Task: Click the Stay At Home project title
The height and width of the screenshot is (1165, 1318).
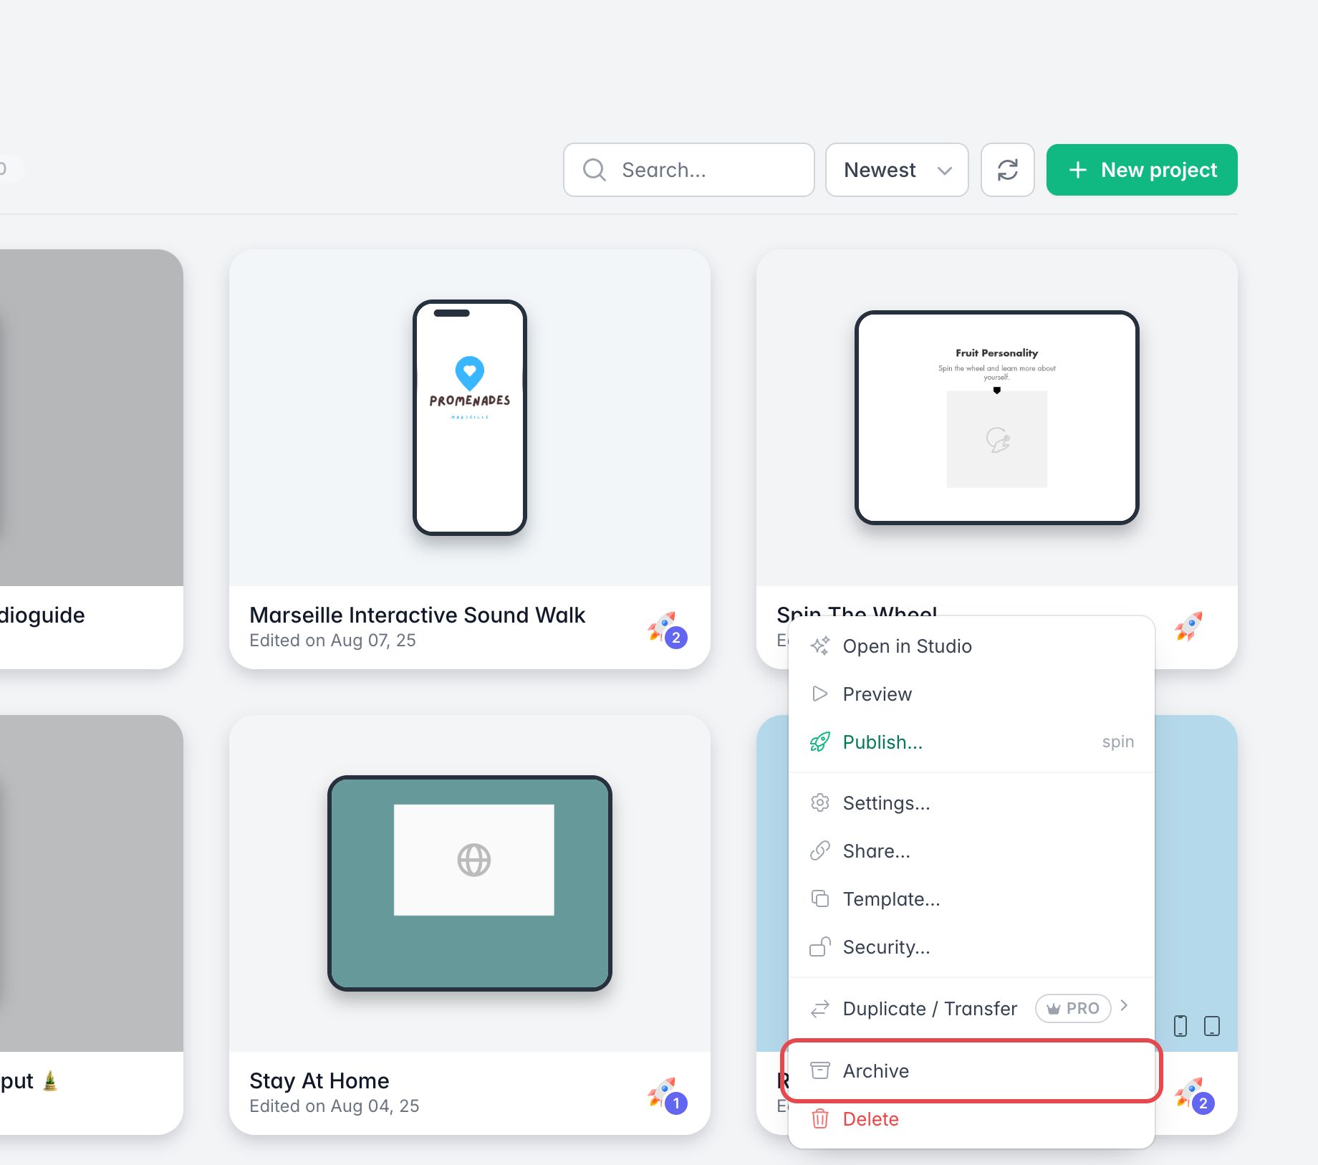Action: [x=319, y=1080]
